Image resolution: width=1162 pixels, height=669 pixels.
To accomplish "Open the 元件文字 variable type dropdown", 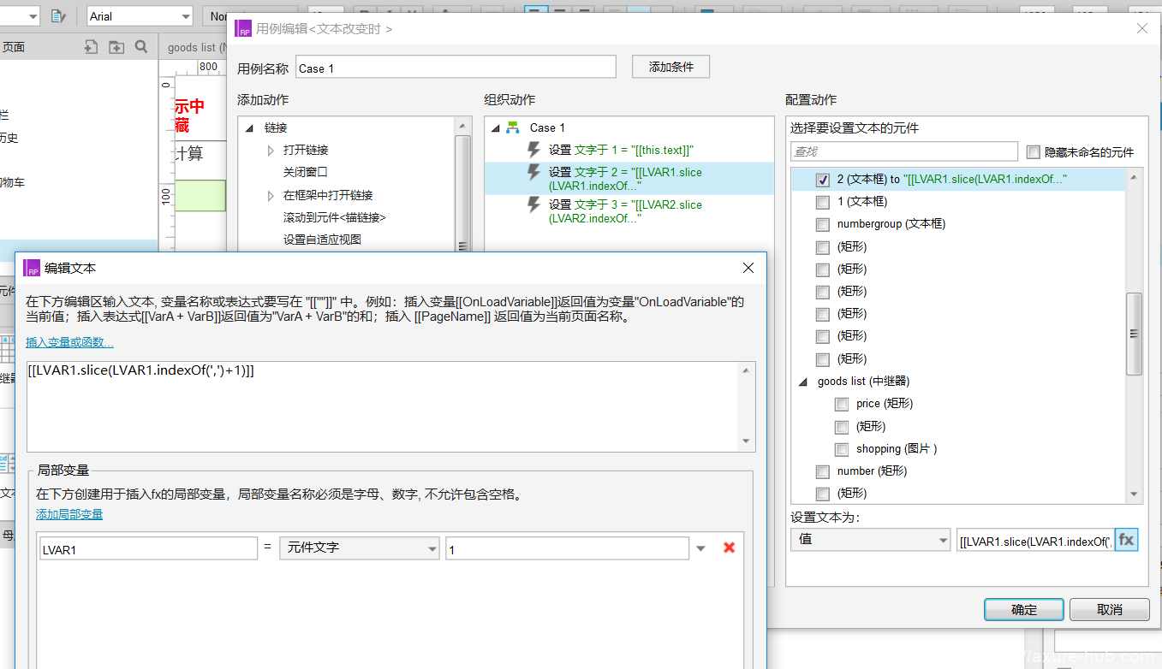I will [x=430, y=548].
